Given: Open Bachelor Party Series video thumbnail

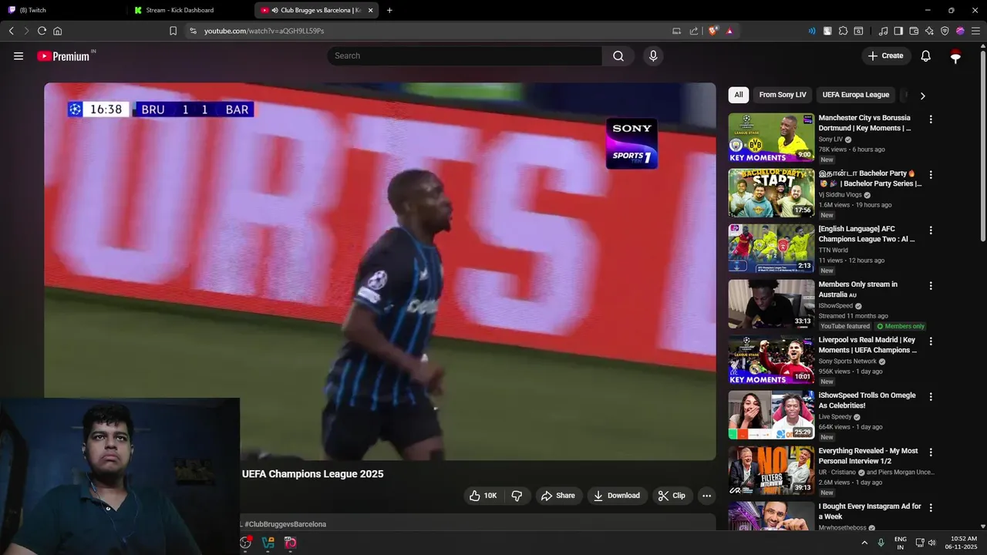Looking at the screenshot, I should point(771,193).
